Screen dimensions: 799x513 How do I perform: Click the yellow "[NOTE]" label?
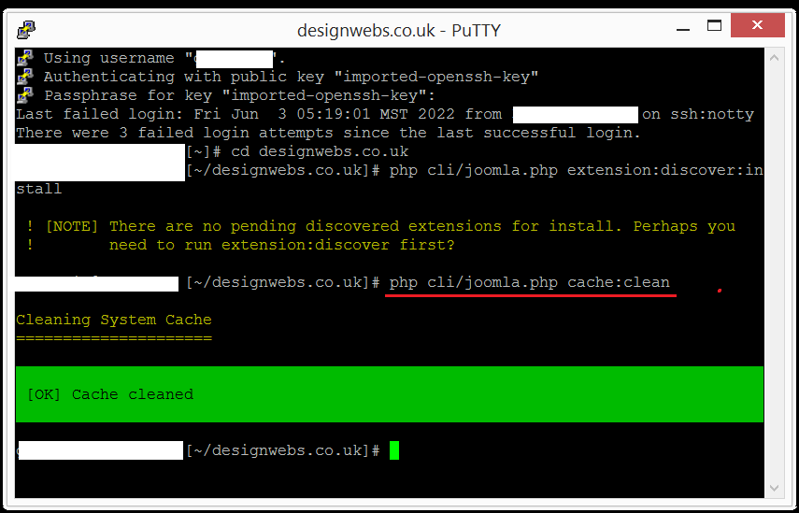[72, 226]
